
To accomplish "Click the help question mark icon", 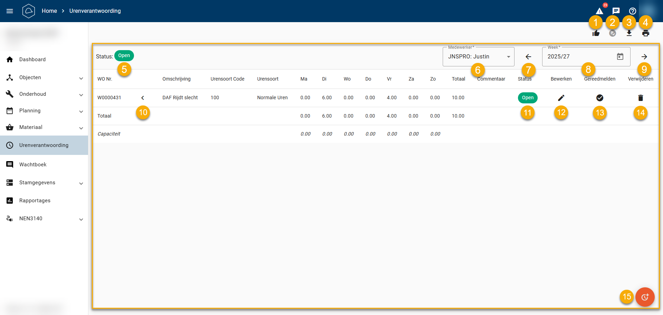I will (633, 11).
